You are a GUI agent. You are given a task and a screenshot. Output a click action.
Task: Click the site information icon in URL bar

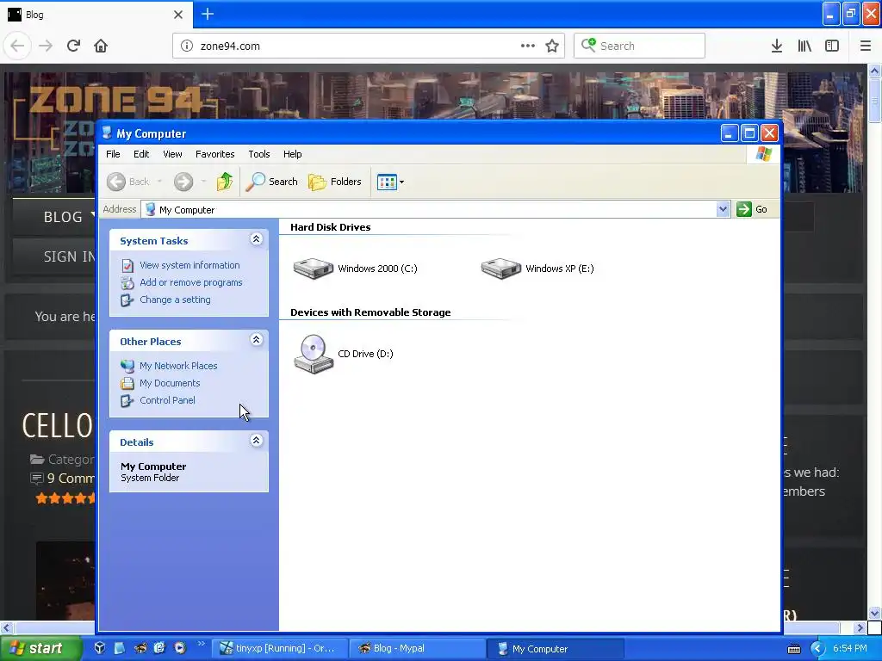pyautogui.click(x=187, y=46)
